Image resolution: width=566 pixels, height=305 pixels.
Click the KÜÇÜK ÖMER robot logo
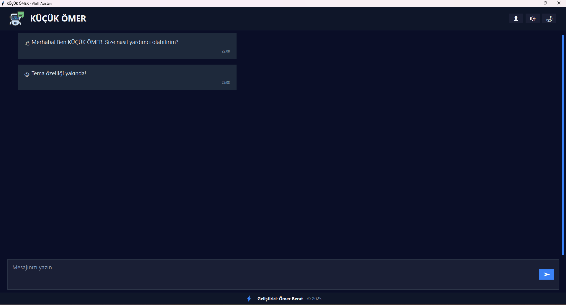pyautogui.click(x=17, y=19)
